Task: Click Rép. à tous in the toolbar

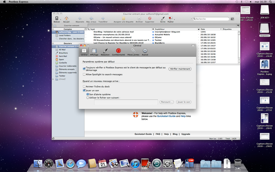Action: click(91, 19)
